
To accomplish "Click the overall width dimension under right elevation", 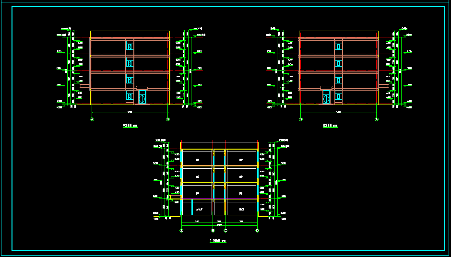I will point(338,112).
